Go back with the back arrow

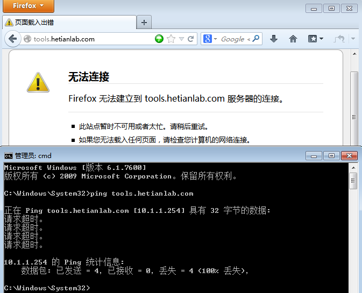(13, 39)
